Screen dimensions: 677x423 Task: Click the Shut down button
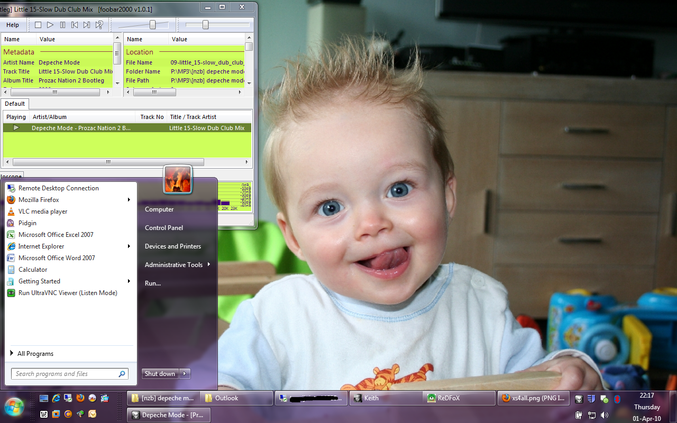160,374
